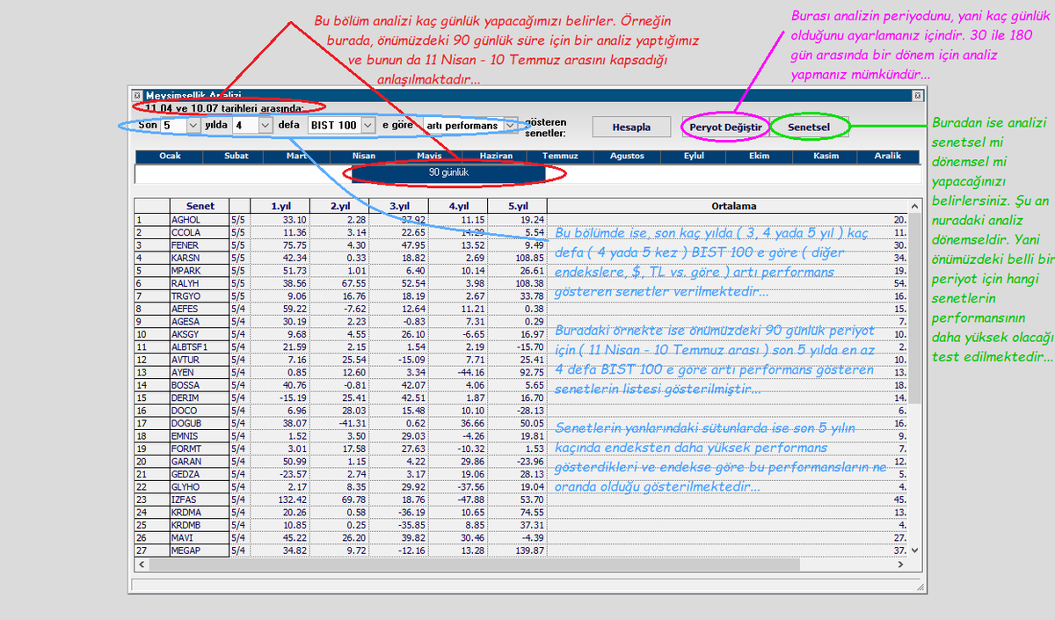Click the Senetsel button

tap(809, 127)
